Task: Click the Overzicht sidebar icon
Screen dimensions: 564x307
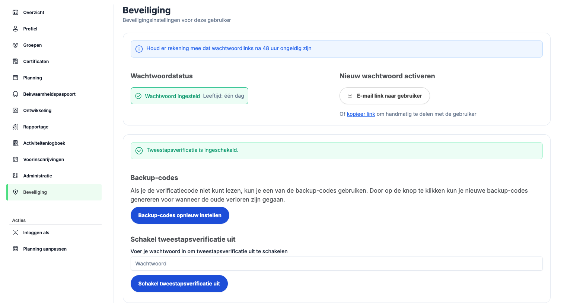Action: tap(15, 13)
